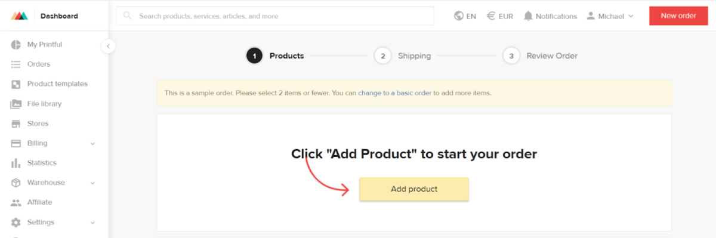The width and height of the screenshot is (716, 238).
Task: Open the Statistics bar chart icon
Action: (x=16, y=163)
